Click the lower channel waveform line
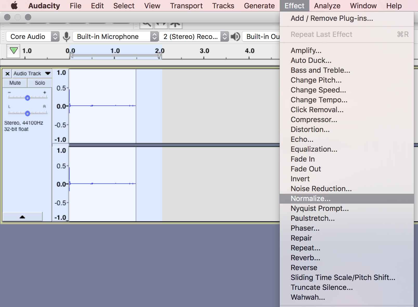The image size is (418, 307). tap(103, 184)
